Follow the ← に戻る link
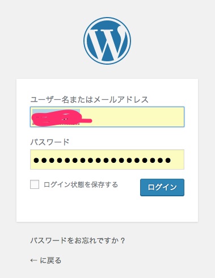The height and width of the screenshot is (278, 215). click(x=46, y=260)
